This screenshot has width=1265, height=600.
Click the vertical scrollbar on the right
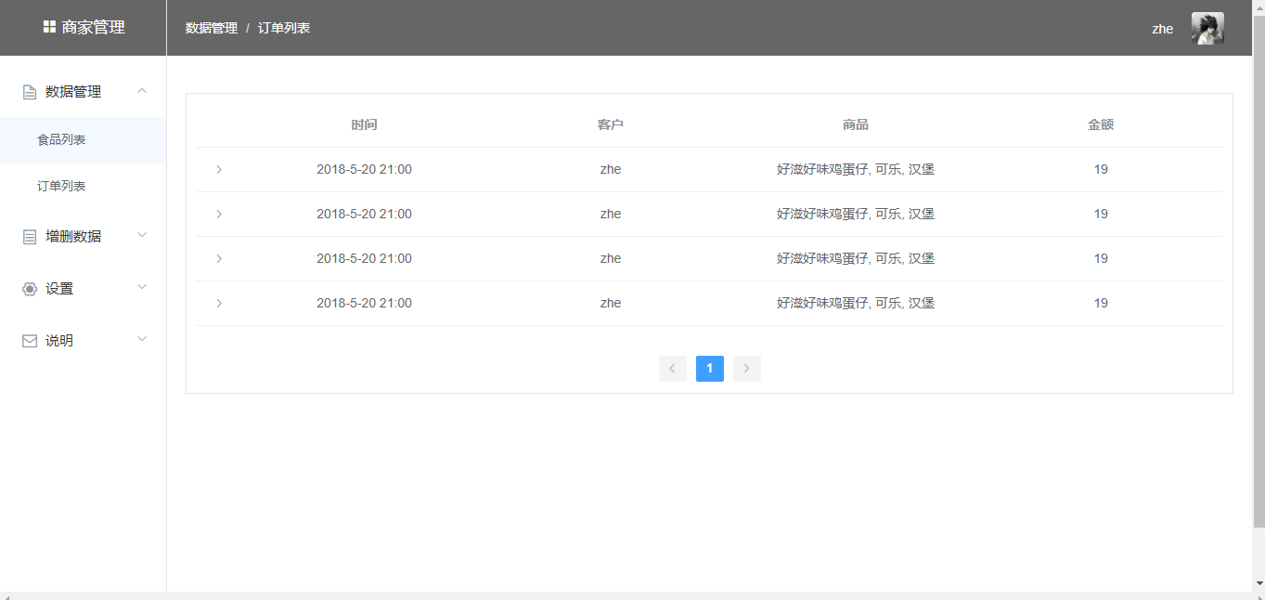point(1259,279)
